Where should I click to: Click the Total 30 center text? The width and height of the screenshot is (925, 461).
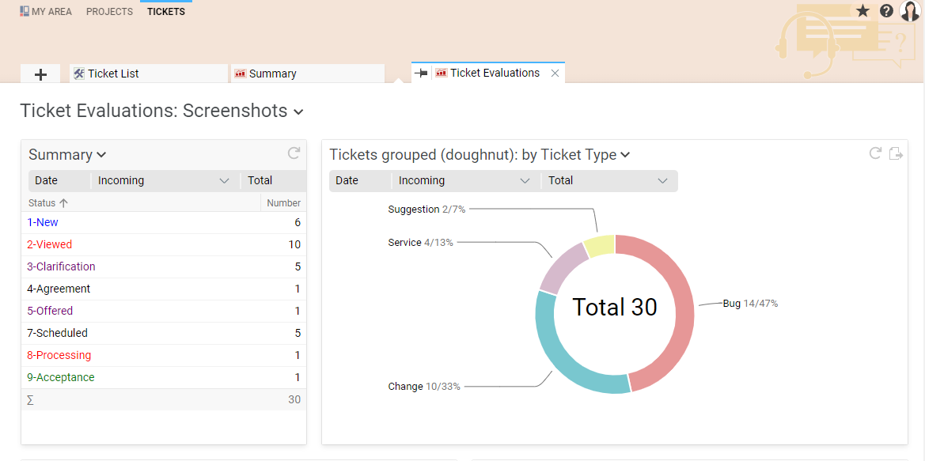pos(615,307)
